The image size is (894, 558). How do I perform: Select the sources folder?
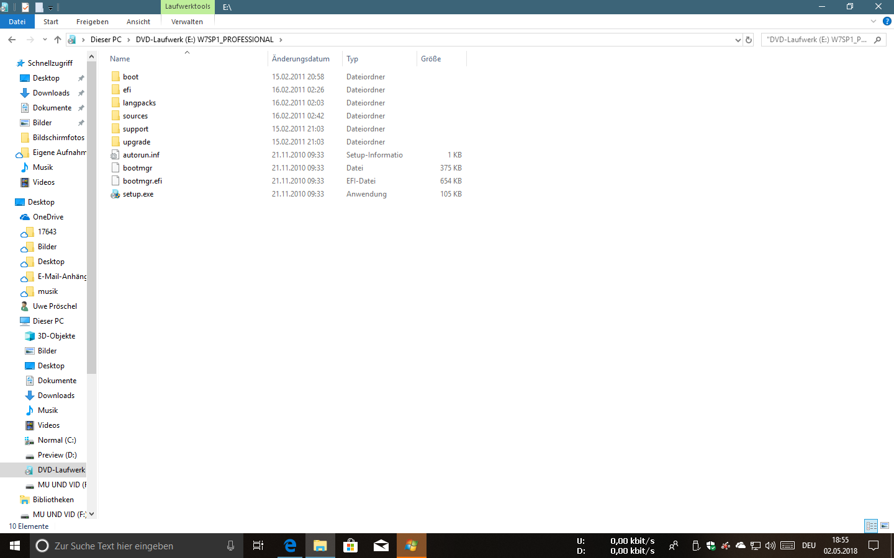[135, 116]
